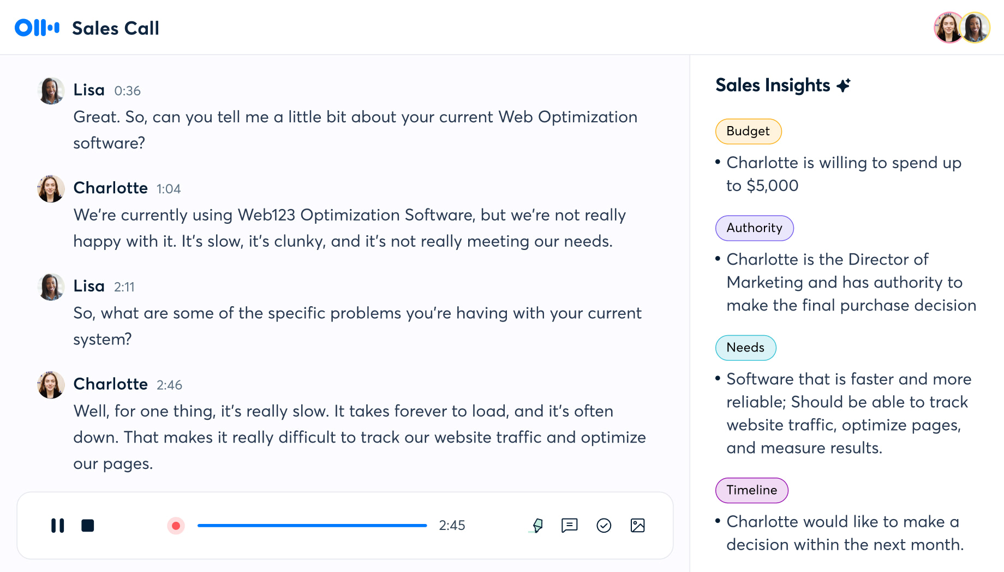This screenshot has height=572, width=1004.
Task: Click the highlighter icon in the playback bar
Action: [537, 526]
